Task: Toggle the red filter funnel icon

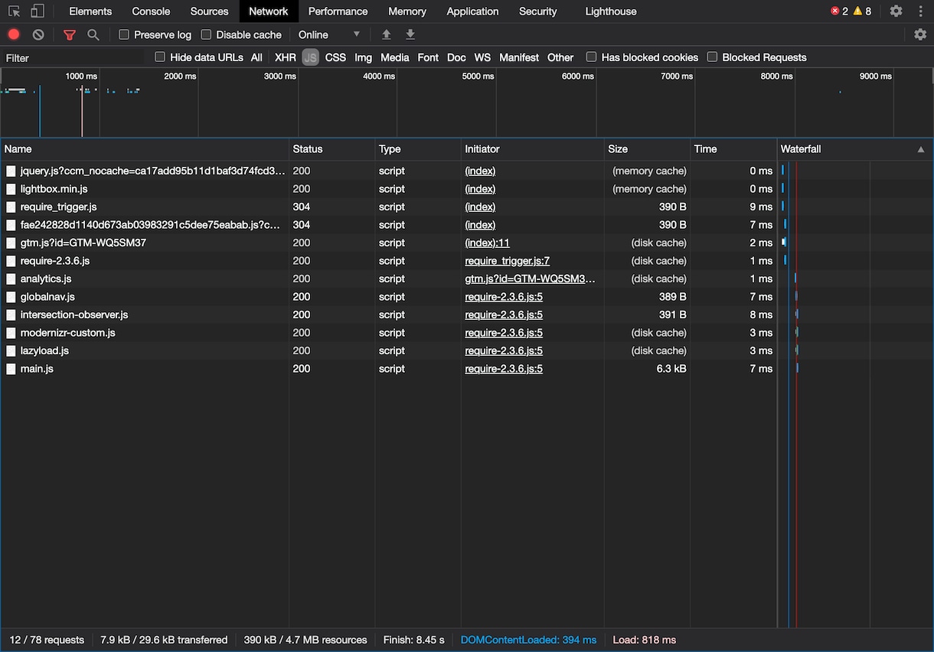Action: 70,34
